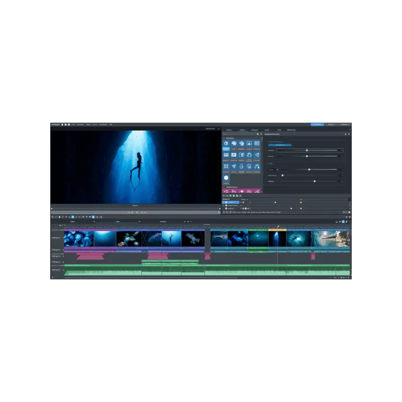Expand the second keyframe parameter row
Image resolution: width=402 pixels, height=402 pixels.
coord(224,206)
